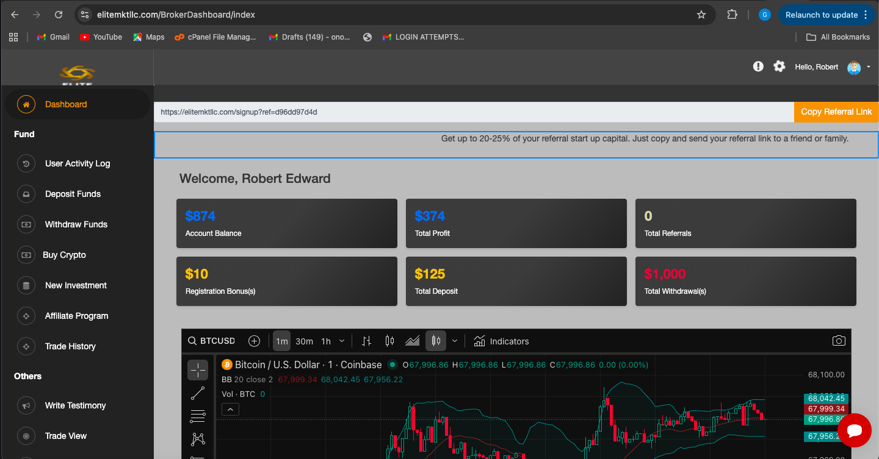Collapse the indicator legend chevron
This screenshot has width=879, height=459.
[x=230, y=410]
